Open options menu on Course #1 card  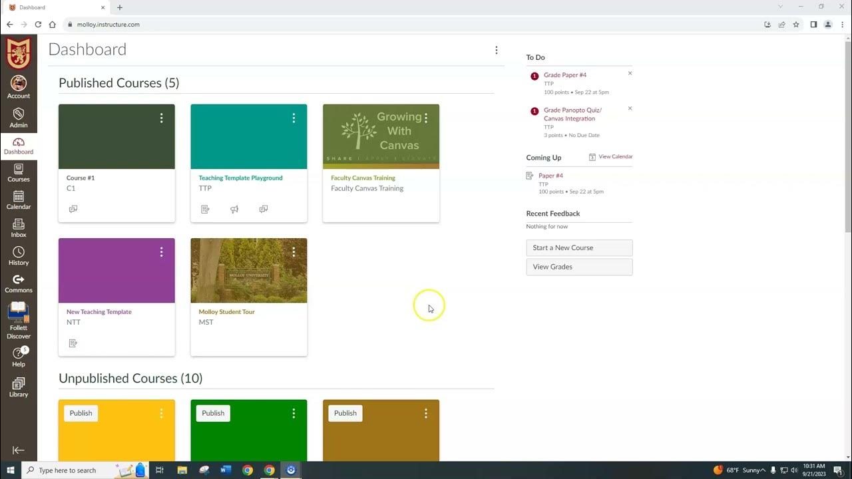pos(161,118)
